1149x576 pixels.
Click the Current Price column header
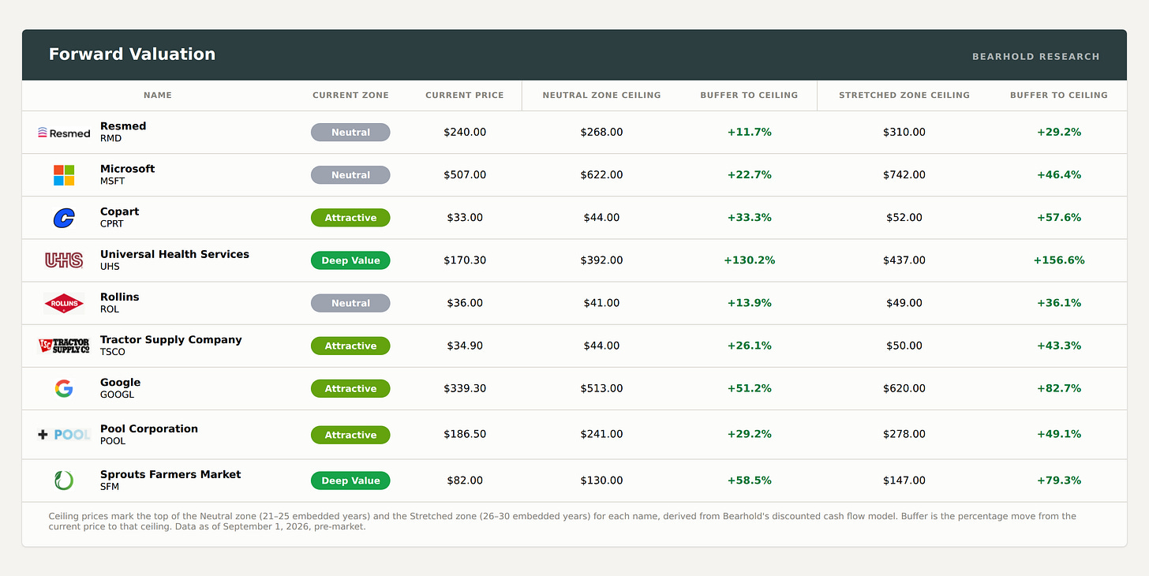465,95
